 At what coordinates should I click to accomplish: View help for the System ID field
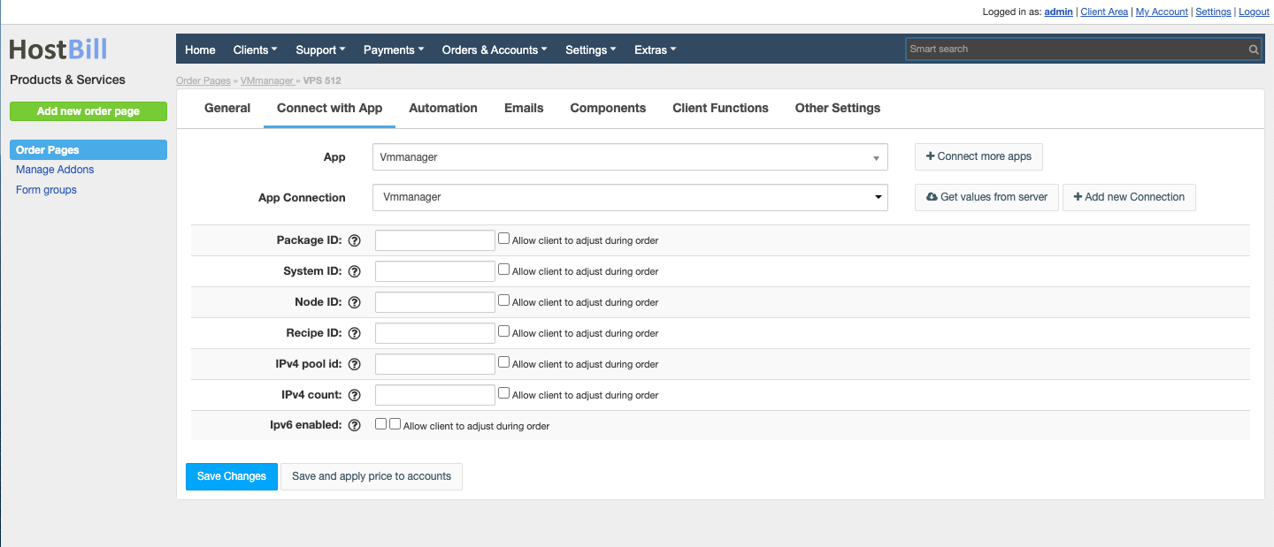354,270
